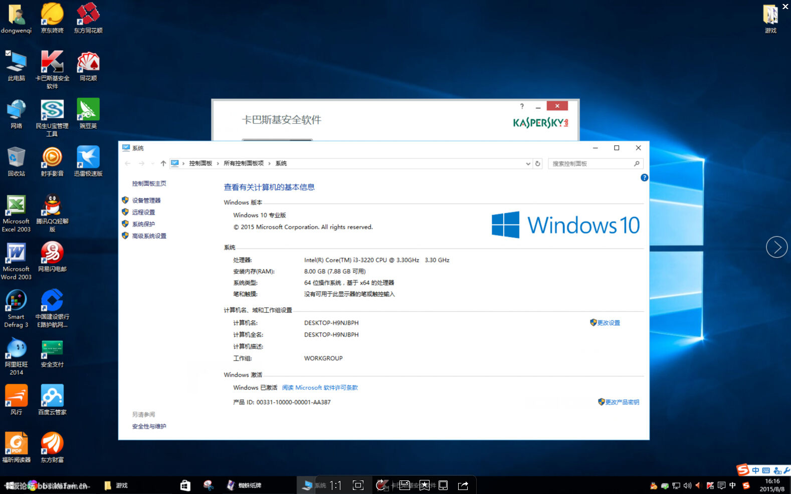Open the Windows Store taskbar icon
This screenshot has width=791, height=494.
[185, 485]
